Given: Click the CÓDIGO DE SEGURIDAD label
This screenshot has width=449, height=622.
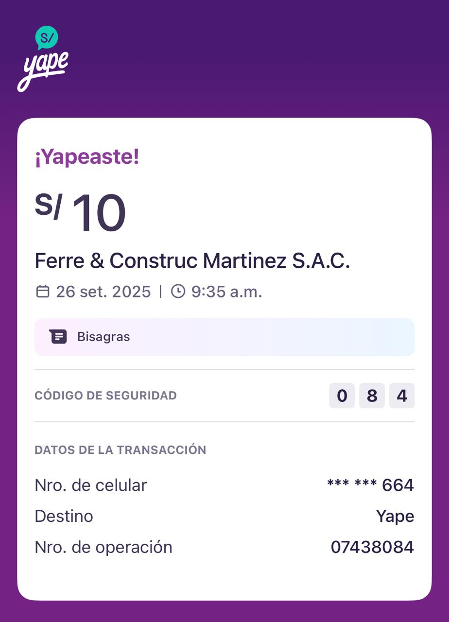Looking at the screenshot, I should (105, 396).
